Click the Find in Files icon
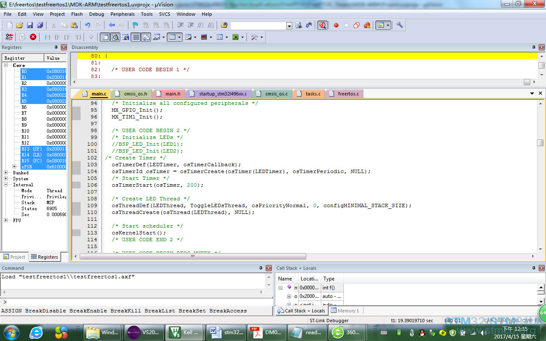Image resolution: width=546 pixels, height=341 pixels. (x=224, y=25)
